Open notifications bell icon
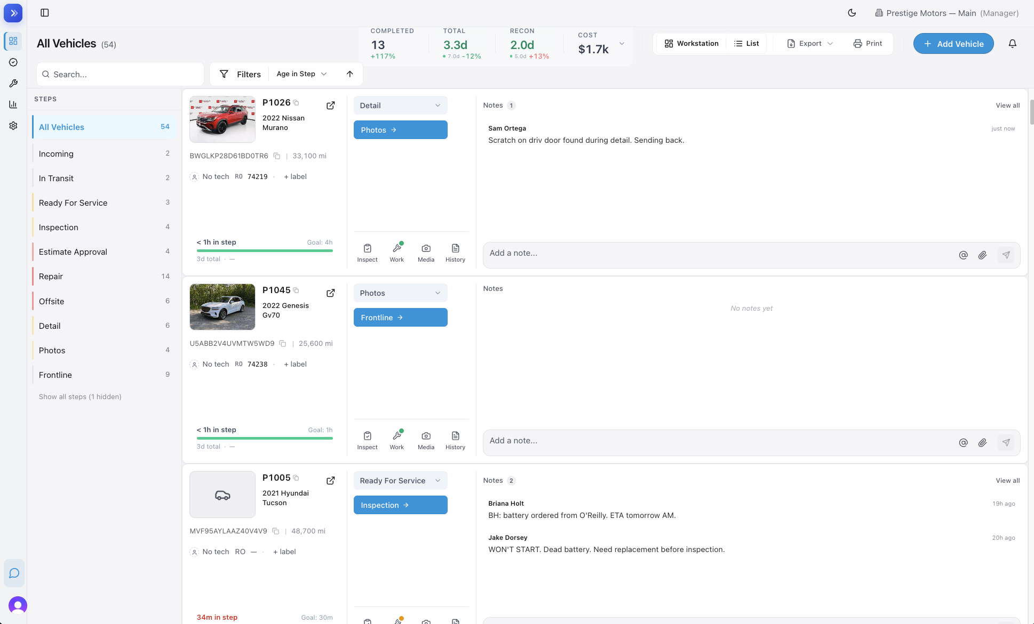1034x624 pixels. pos(1013,44)
